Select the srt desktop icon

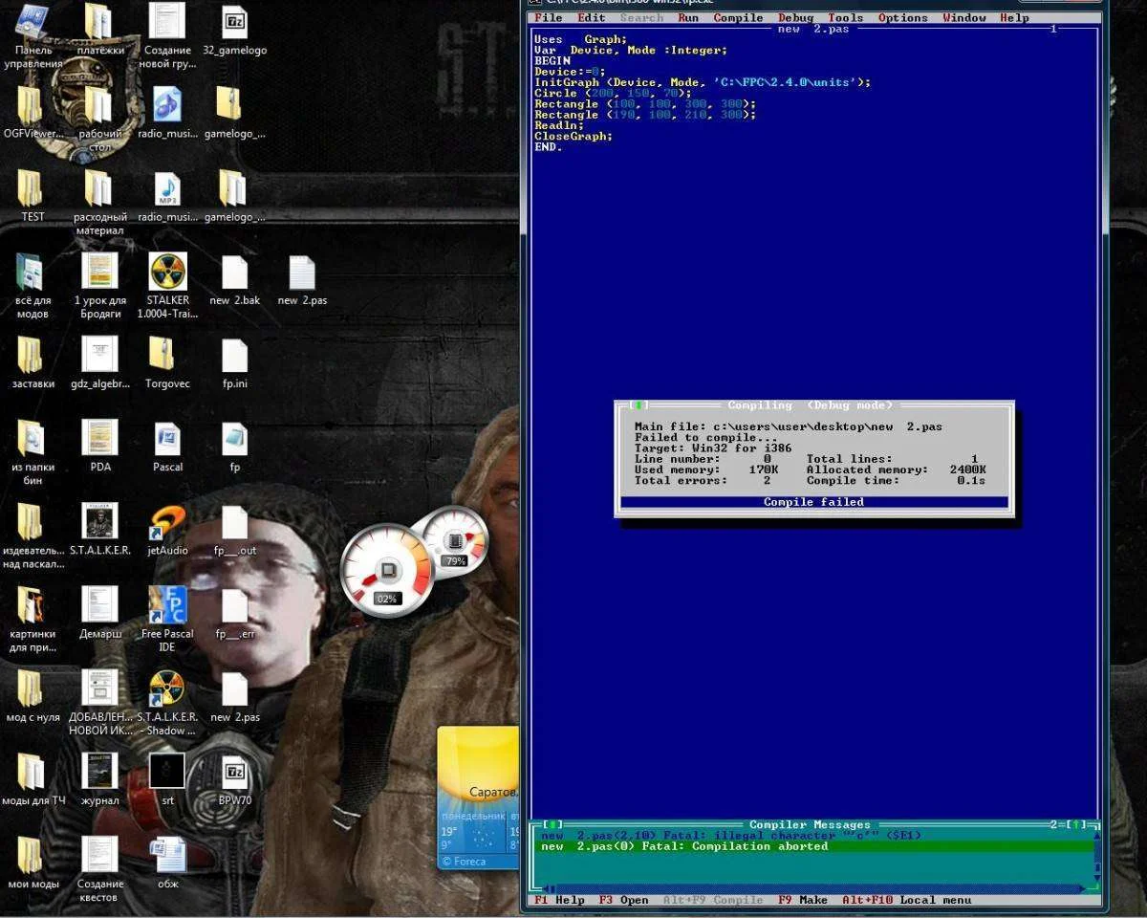[167, 780]
